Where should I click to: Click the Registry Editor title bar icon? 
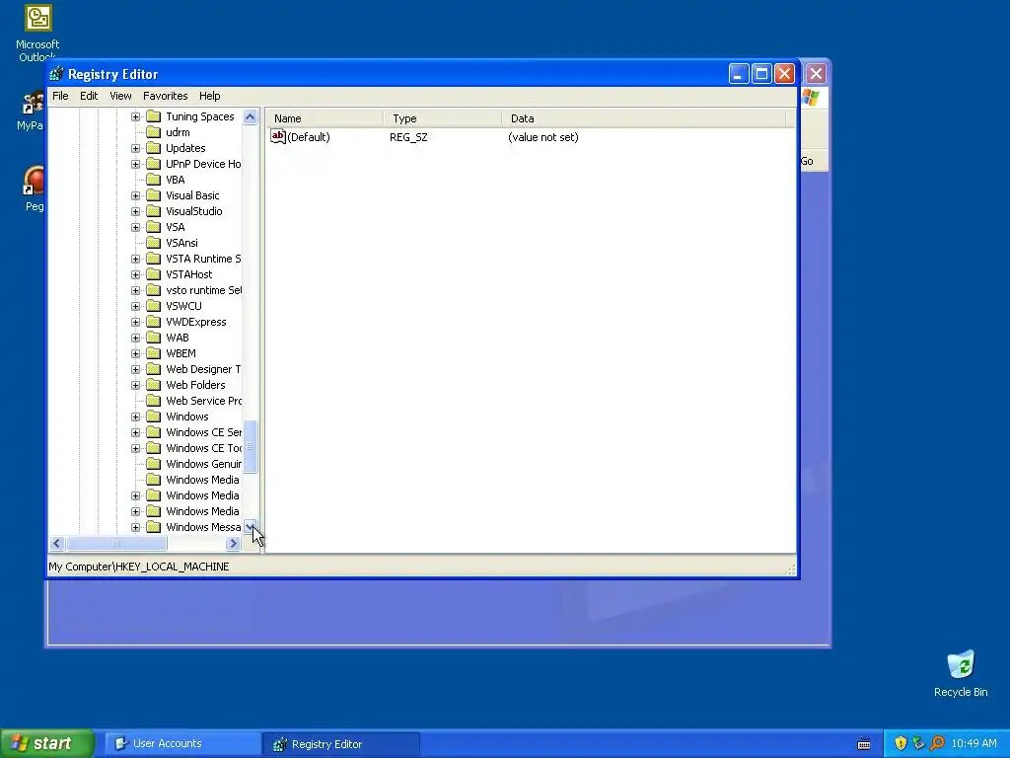pyautogui.click(x=56, y=74)
